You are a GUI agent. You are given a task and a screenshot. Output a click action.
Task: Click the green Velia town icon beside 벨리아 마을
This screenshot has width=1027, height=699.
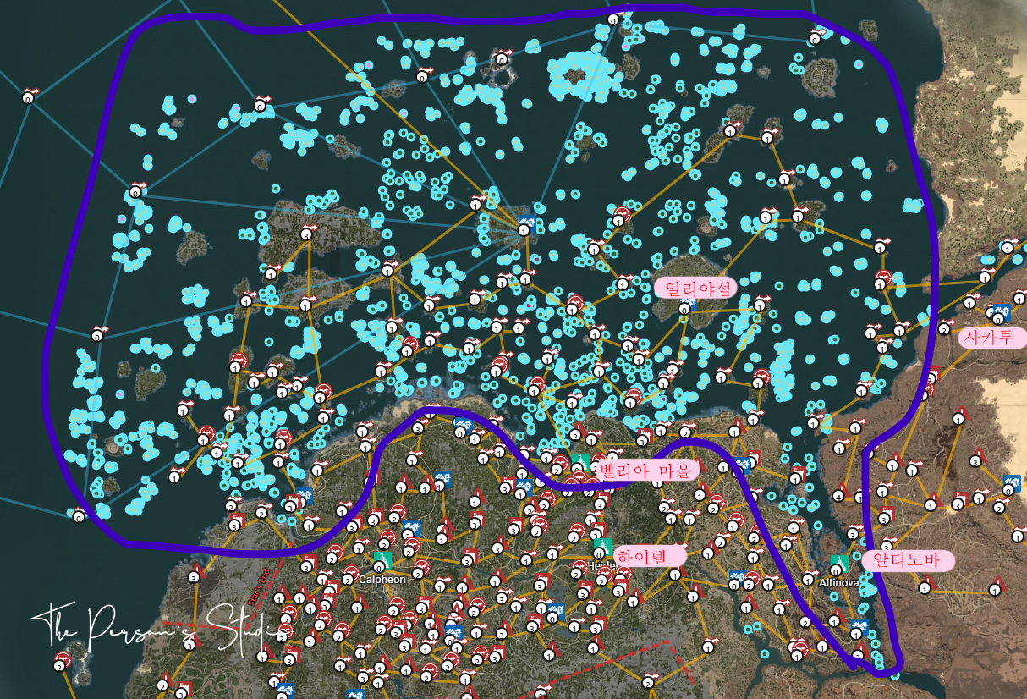tap(580, 462)
